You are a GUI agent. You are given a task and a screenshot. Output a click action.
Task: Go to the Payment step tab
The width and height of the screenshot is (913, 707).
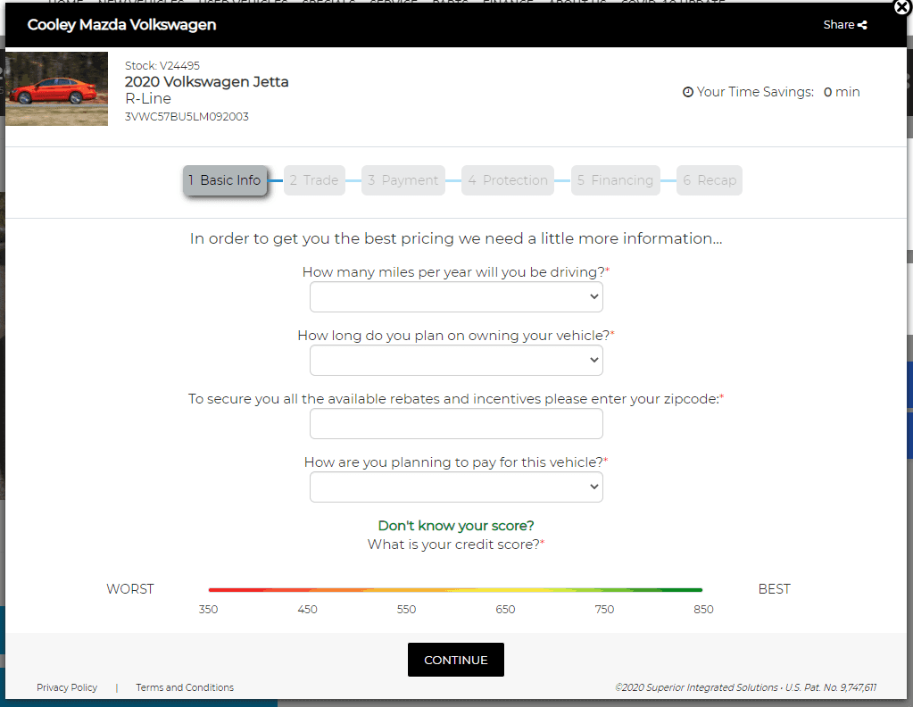coord(403,180)
